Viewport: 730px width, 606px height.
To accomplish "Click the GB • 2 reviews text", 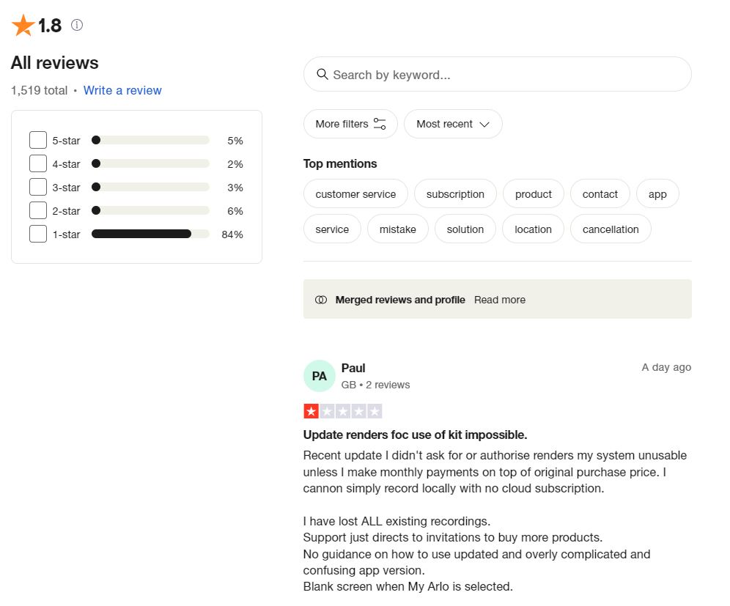I will (x=376, y=385).
